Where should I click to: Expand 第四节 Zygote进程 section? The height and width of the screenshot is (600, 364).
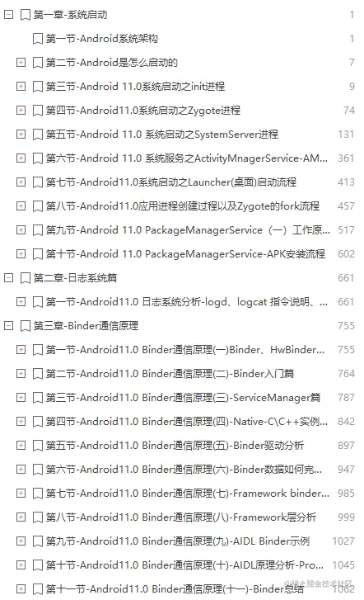coord(21,111)
